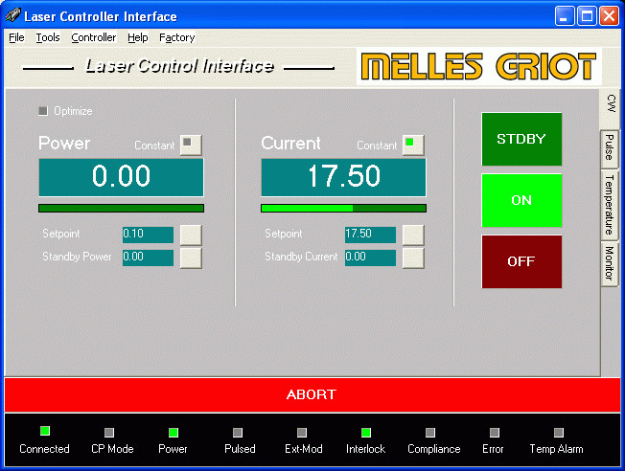Screen dimensions: 625x471
Task: Click the button beside Standby Power
Action: point(191,258)
